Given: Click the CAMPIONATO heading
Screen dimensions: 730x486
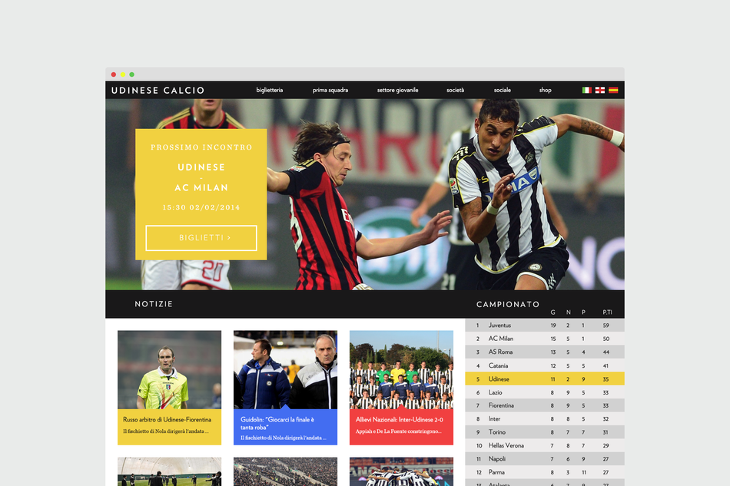Looking at the screenshot, I should point(508,304).
